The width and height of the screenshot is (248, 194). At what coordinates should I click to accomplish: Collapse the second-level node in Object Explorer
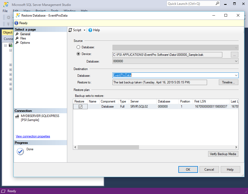click(11, 50)
